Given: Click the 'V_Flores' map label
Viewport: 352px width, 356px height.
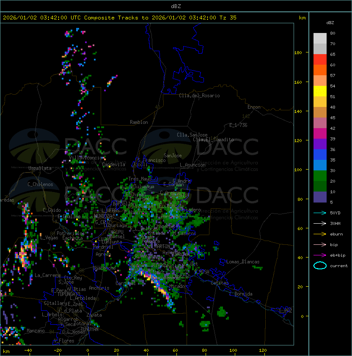Looking at the screenshot, I should pyautogui.click(x=64, y=341).
